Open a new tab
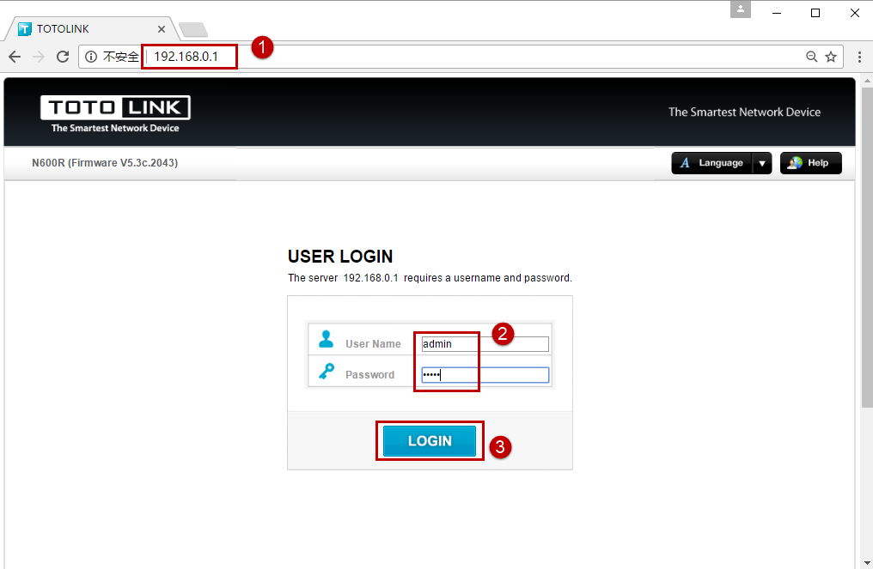This screenshot has width=873, height=569. [193, 29]
